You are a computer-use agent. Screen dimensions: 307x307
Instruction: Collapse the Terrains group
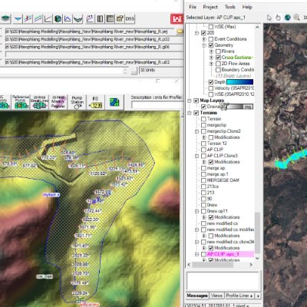pos(190,113)
